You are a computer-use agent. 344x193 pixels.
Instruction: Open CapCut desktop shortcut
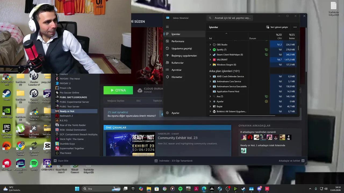pos(47,147)
